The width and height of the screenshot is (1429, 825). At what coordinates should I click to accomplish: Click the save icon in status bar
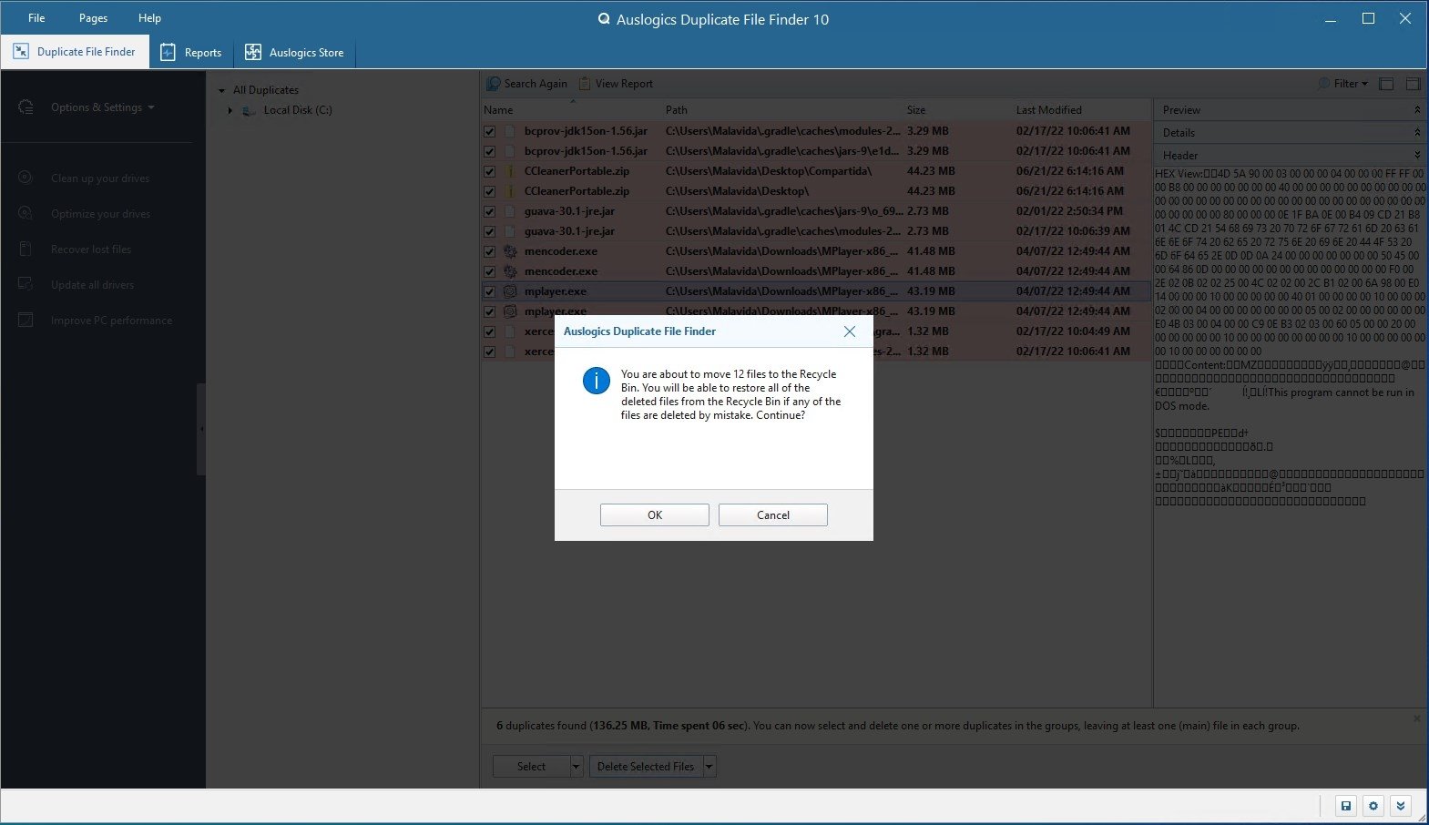[x=1345, y=806]
